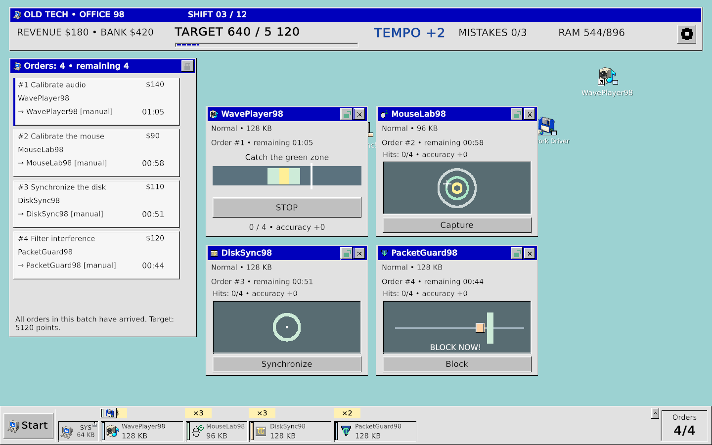712x445 pixels.
Task: Click the TARGET 640 / 5 120 progress bar
Action: [267, 44]
